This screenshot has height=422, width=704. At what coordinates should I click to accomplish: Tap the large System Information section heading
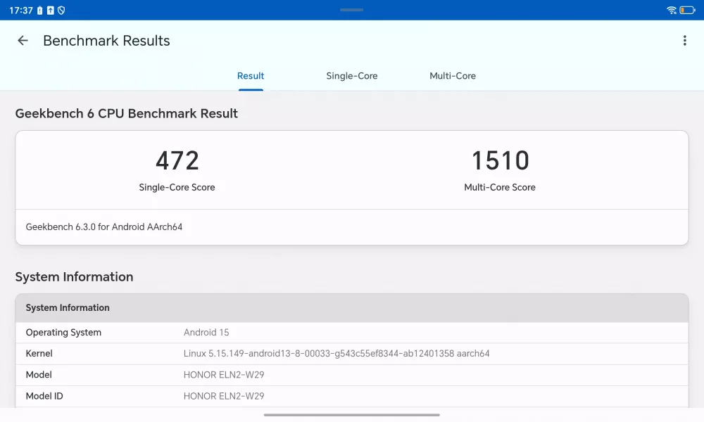point(74,276)
